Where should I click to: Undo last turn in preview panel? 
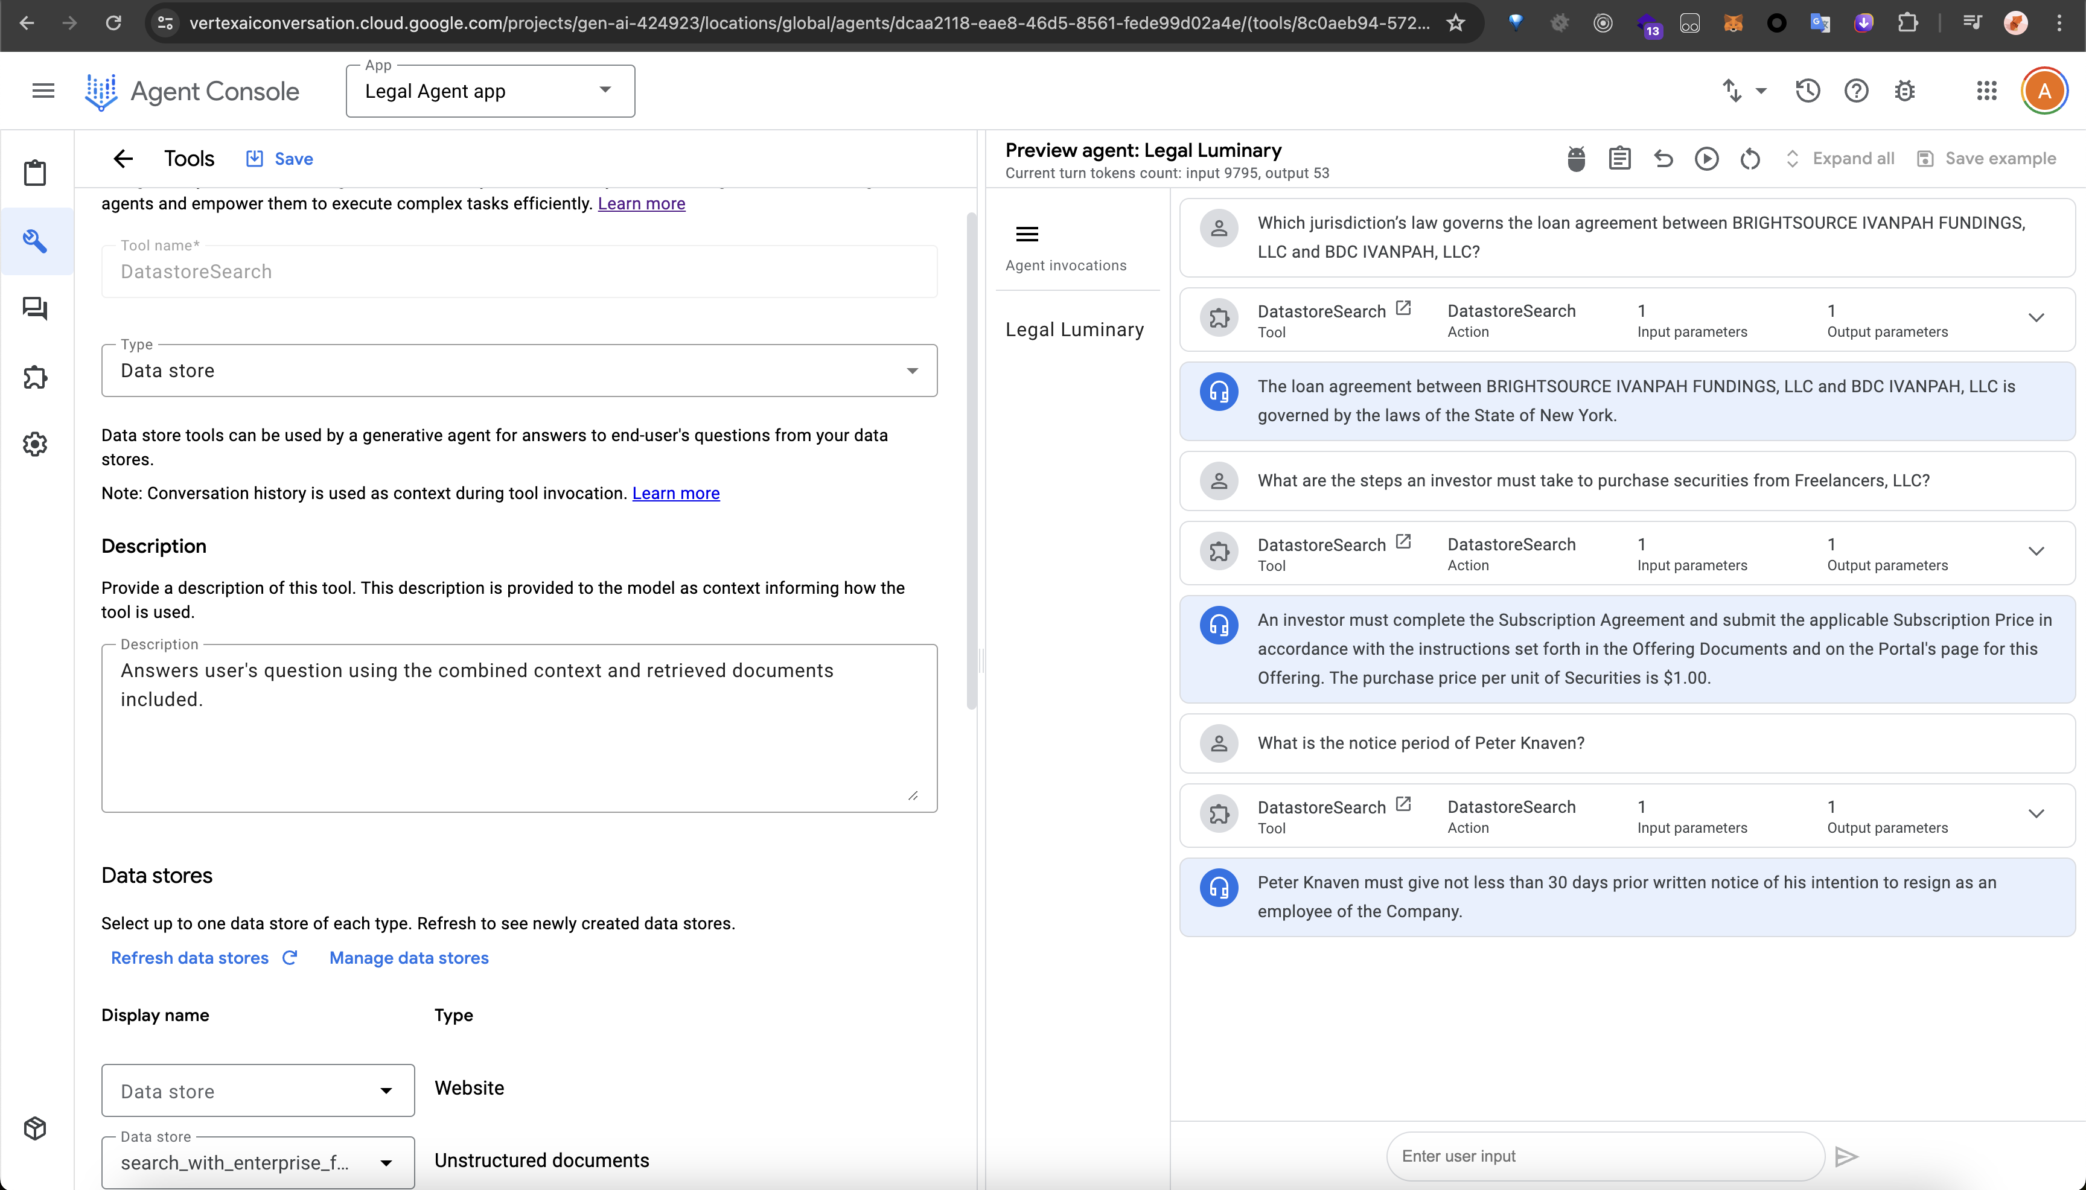pyautogui.click(x=1663, y=159)
